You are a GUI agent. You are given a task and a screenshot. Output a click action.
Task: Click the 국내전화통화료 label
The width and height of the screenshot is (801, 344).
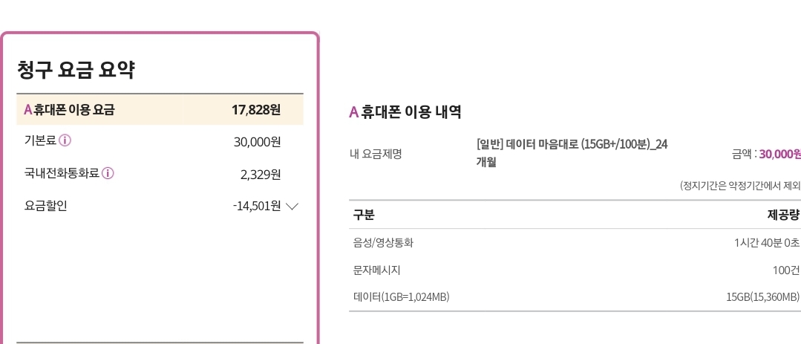(62, 173)
